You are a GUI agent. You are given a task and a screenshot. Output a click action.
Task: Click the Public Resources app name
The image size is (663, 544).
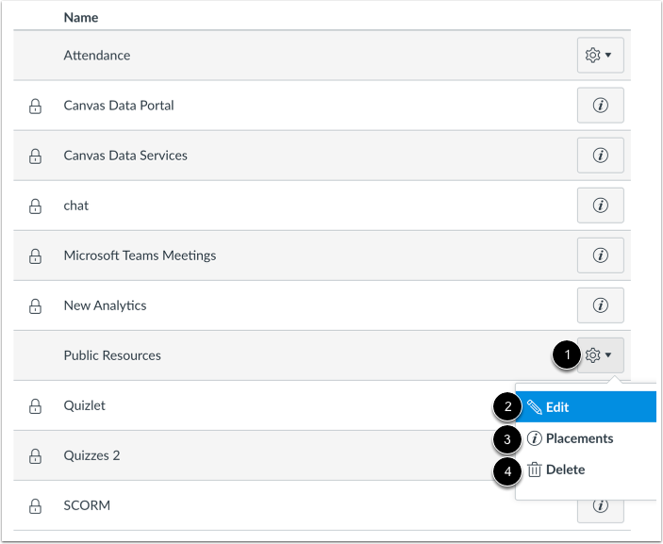tap(112, 355)
